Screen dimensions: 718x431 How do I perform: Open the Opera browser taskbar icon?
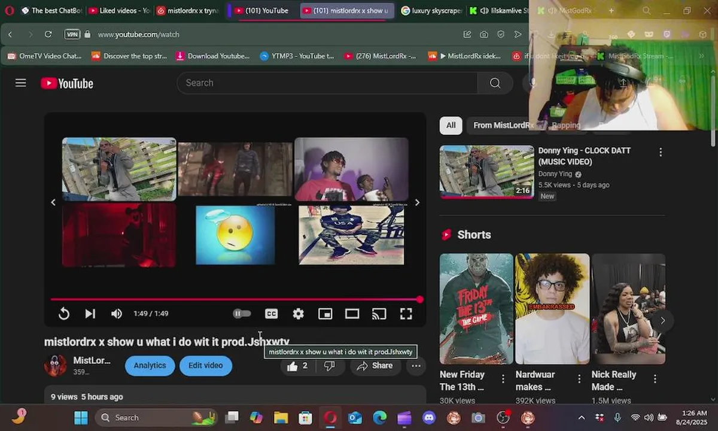click(x=330, y=418)
